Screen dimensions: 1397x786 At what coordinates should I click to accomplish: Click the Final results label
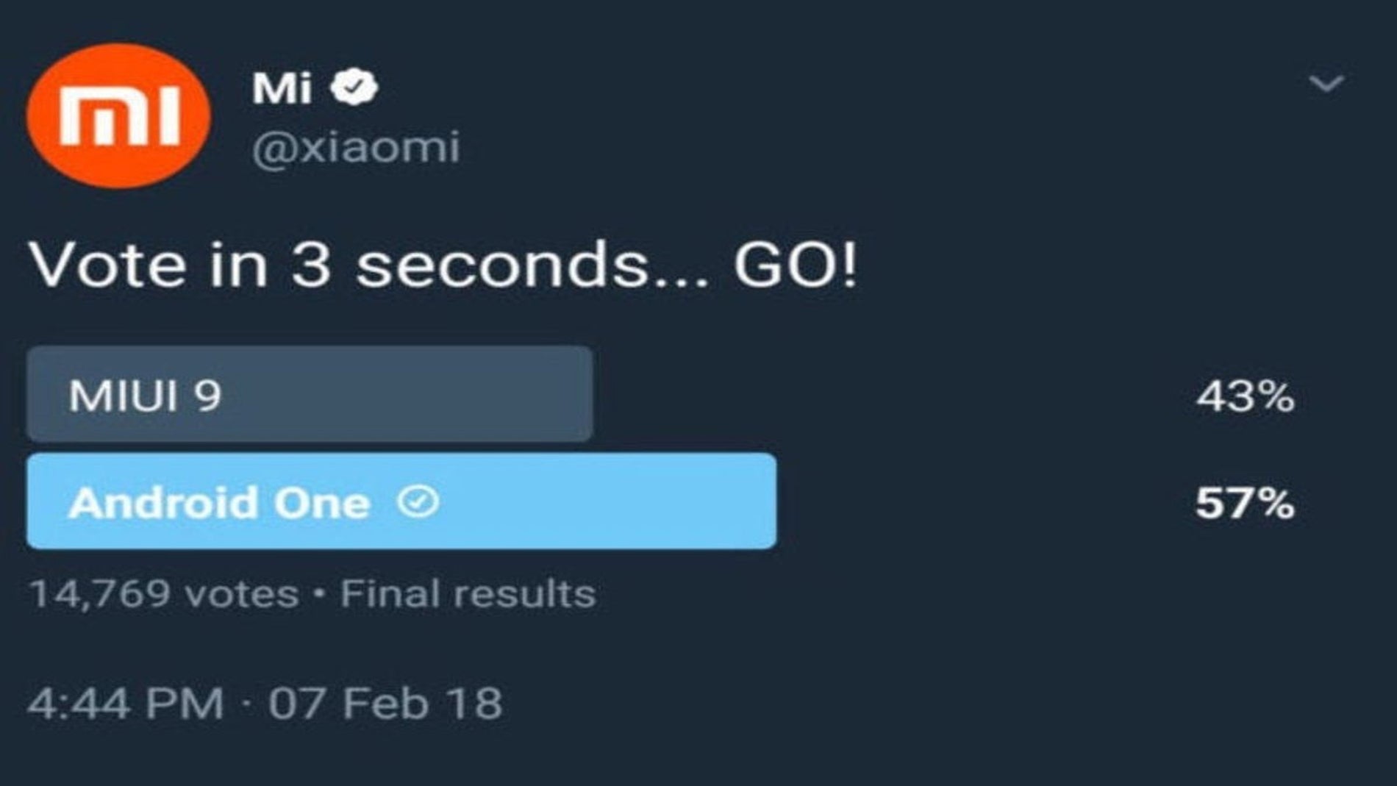click(x=468, y=593)
